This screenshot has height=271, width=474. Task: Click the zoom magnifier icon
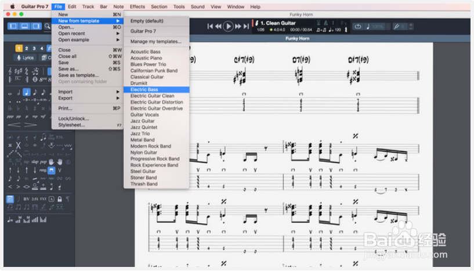[48, 26]
